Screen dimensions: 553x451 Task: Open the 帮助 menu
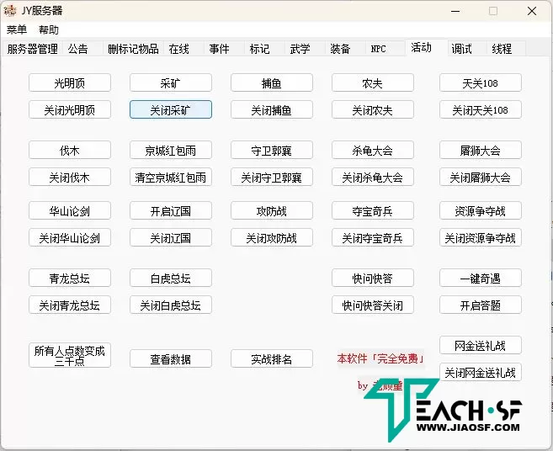tap(48, 29)
